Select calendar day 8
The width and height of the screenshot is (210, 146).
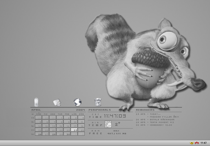coord(60,121)
